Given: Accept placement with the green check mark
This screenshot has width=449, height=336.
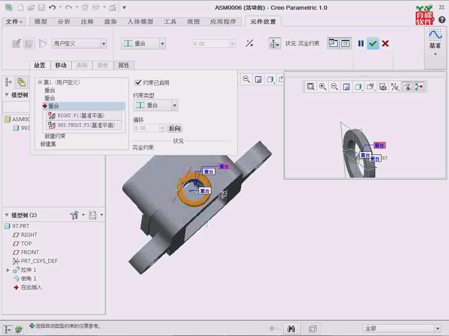Looking at the screenshot, I should click(x=373, y=43).
